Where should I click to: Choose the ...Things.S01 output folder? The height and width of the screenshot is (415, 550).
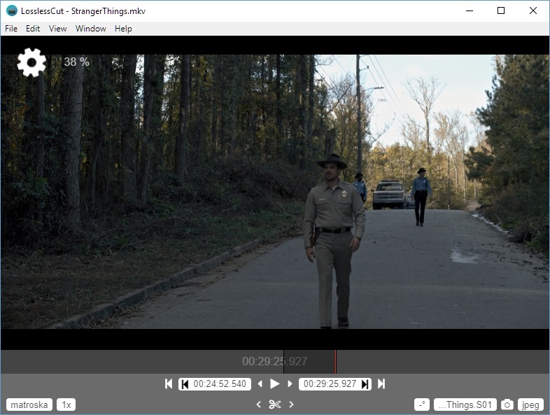465,405
